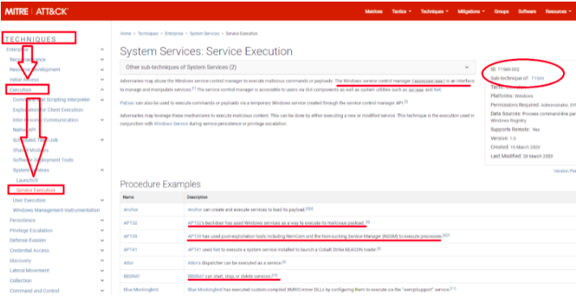Open APT41 in the Procedure Examples Name column
Image resolution: width=576 pixels, height=304 pixels.
(130, 250)
